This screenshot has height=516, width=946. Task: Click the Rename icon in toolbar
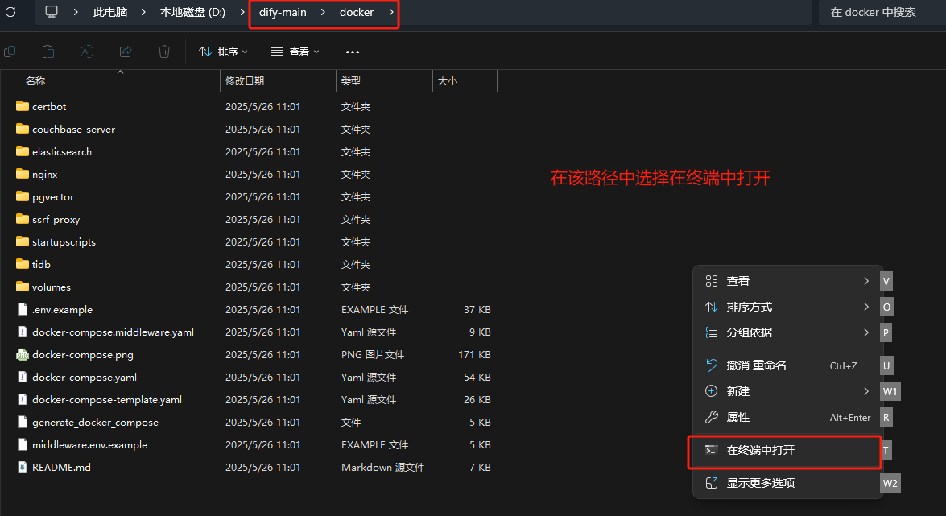click(x=87, y=52)
